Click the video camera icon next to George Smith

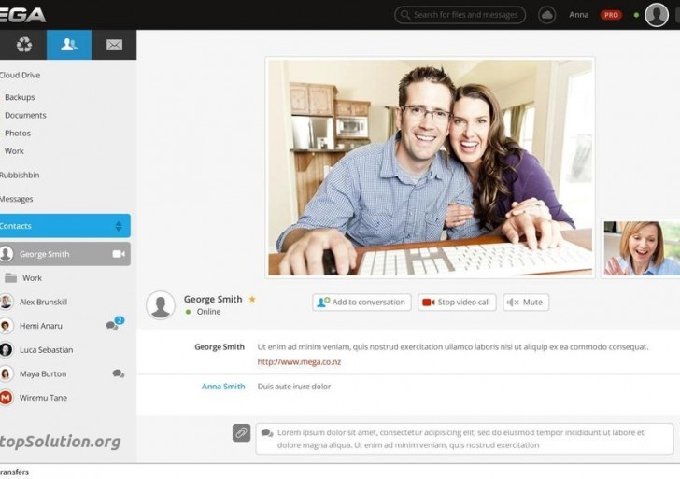coord(119,254)
